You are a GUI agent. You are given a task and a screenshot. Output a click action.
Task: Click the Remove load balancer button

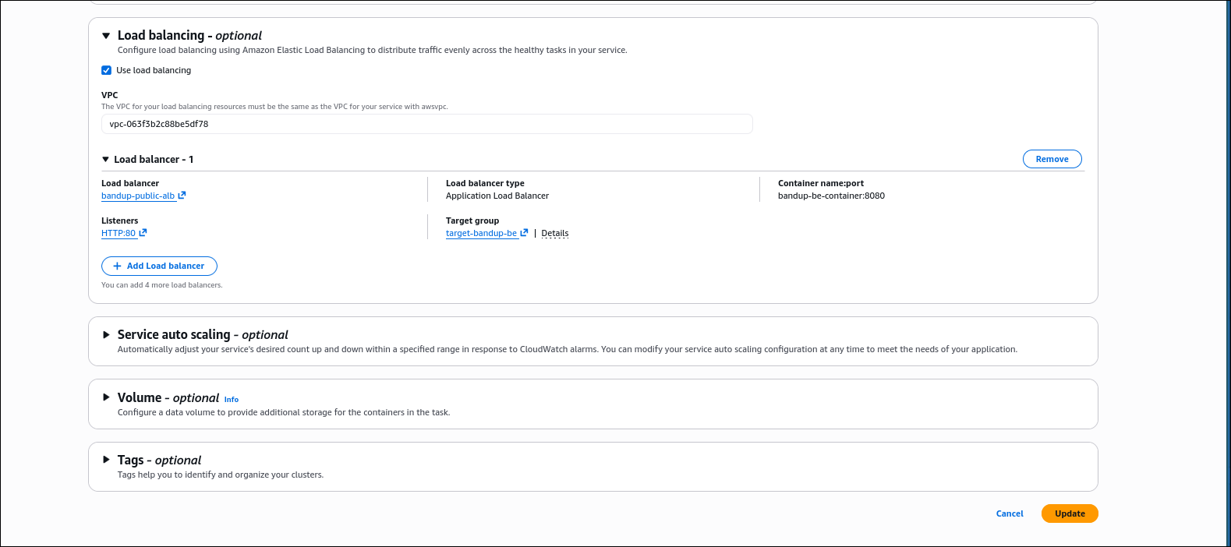pos(1052,159)
